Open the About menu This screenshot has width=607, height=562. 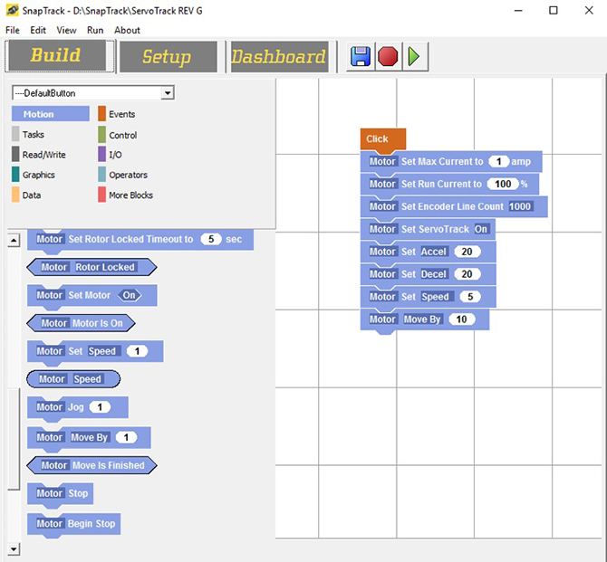tap(127, 30)
